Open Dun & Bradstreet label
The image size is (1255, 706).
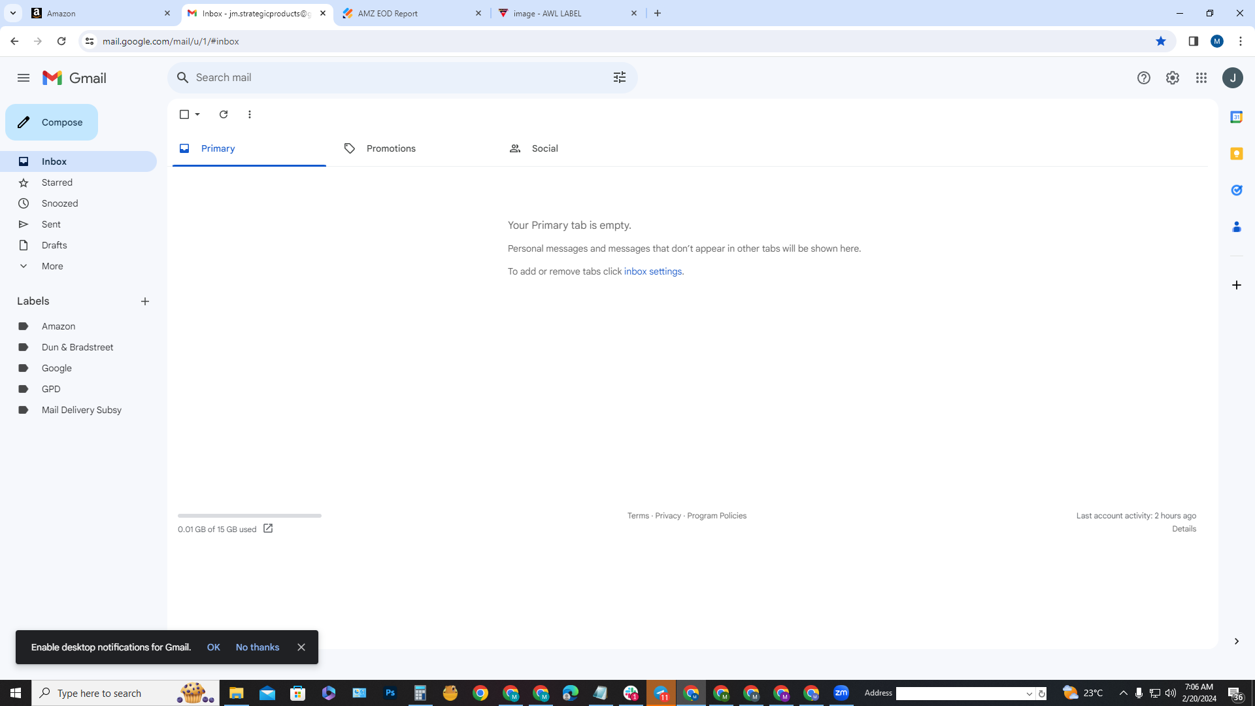[x=78, y=347]
